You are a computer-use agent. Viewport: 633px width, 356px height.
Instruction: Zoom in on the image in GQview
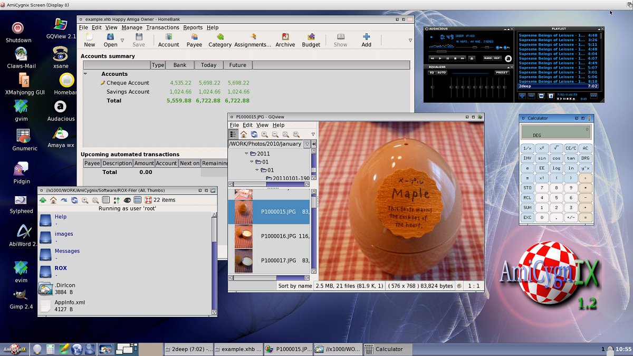pos(265,134)
